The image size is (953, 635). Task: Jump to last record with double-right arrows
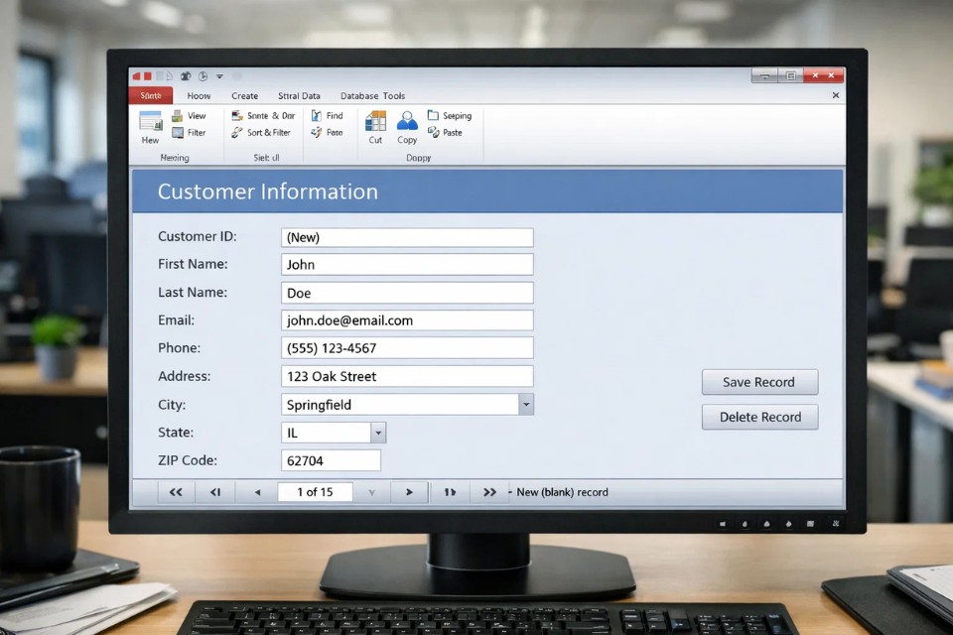point(489,492)
